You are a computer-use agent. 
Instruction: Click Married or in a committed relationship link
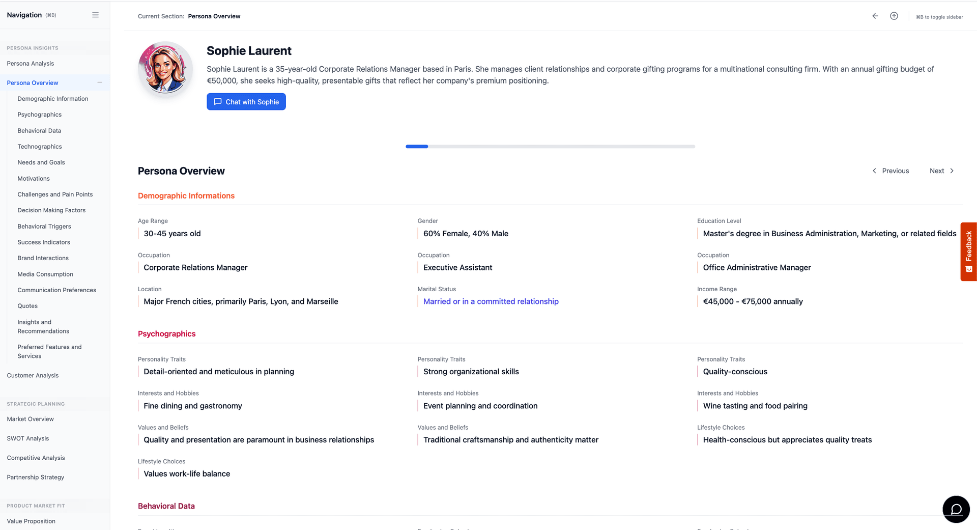(x=491, y=301)
